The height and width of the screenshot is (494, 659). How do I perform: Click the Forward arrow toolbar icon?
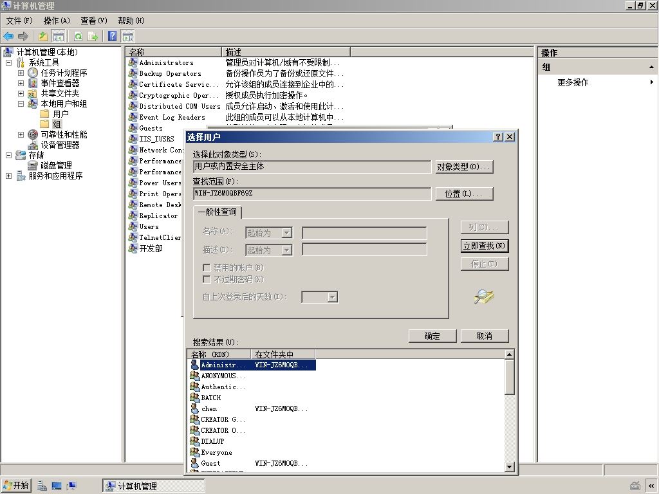(x=23, y=37)
